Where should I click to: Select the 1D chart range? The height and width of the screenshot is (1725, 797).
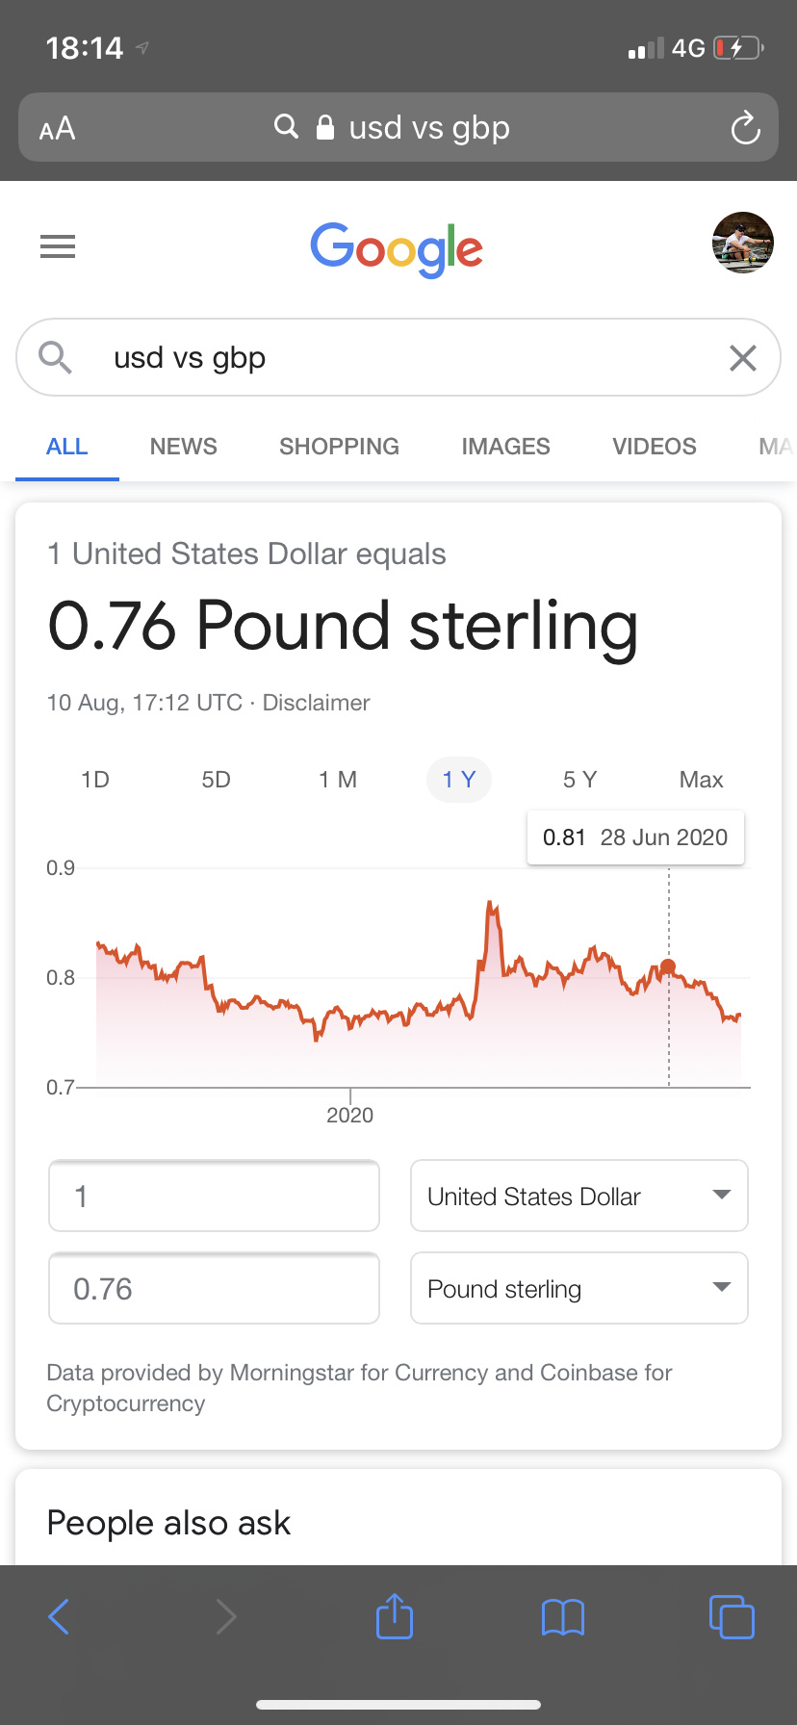95,780
